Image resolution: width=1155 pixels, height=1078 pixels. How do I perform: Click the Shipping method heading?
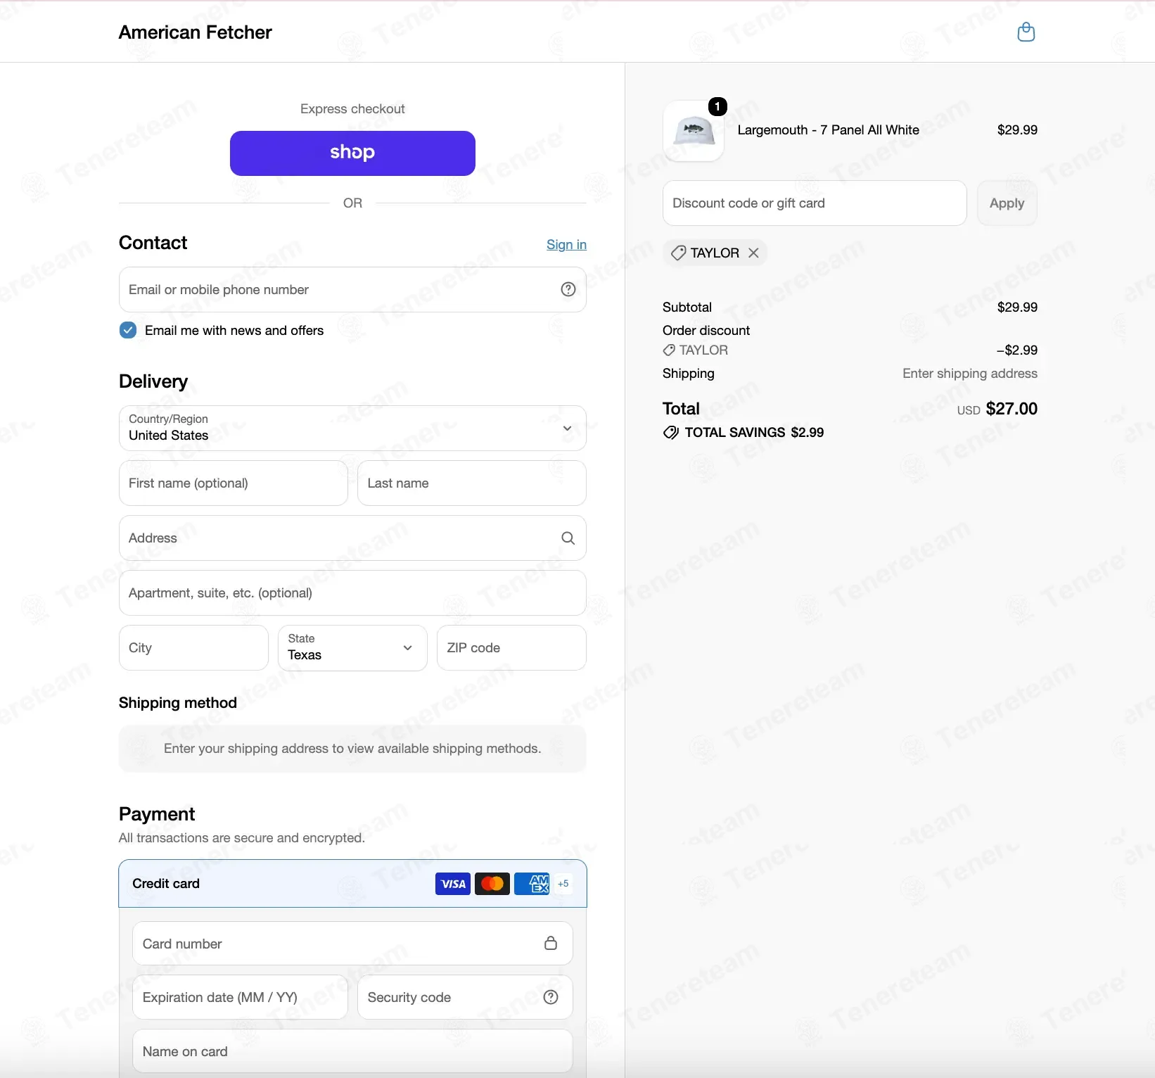coord(177,703)
